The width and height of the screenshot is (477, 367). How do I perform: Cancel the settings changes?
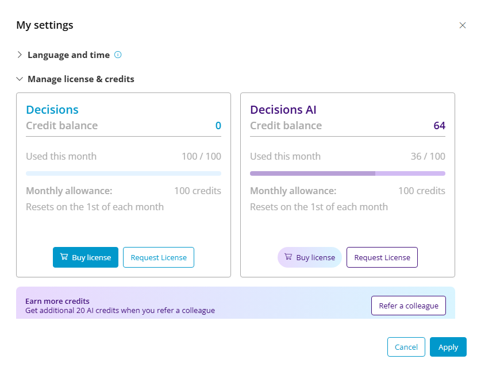406,347
